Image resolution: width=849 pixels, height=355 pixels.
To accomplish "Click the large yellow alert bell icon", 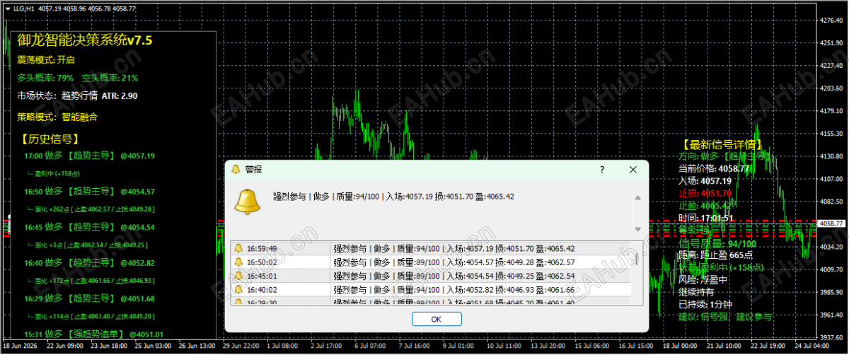I will coord(248,203).
